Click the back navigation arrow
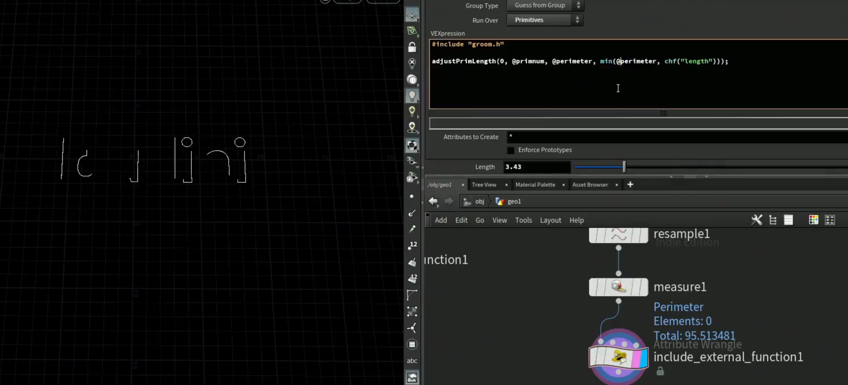Image resolution: width=848 pixels, height=385 pixels. [433, 201]
